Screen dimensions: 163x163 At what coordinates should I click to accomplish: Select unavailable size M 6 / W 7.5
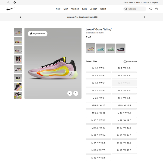point(124,83)
